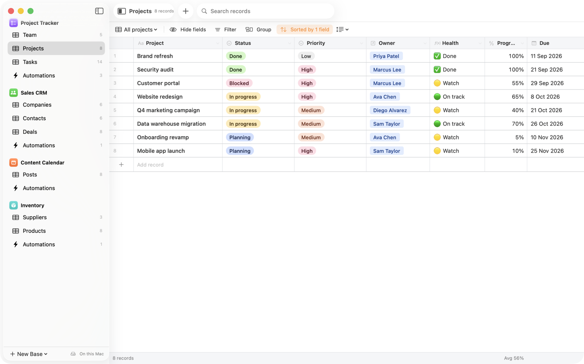Open the Products table
This screenshot has width=584, height=364.
(56, 231)
